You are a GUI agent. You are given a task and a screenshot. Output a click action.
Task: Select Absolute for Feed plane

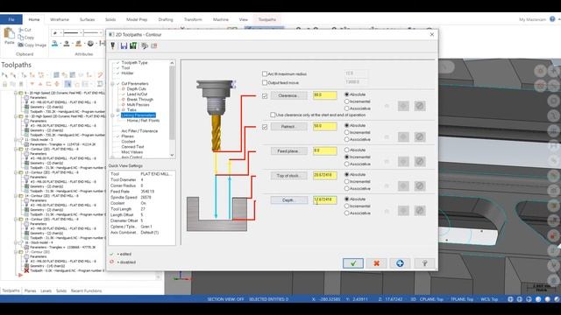tap(346, 150)
